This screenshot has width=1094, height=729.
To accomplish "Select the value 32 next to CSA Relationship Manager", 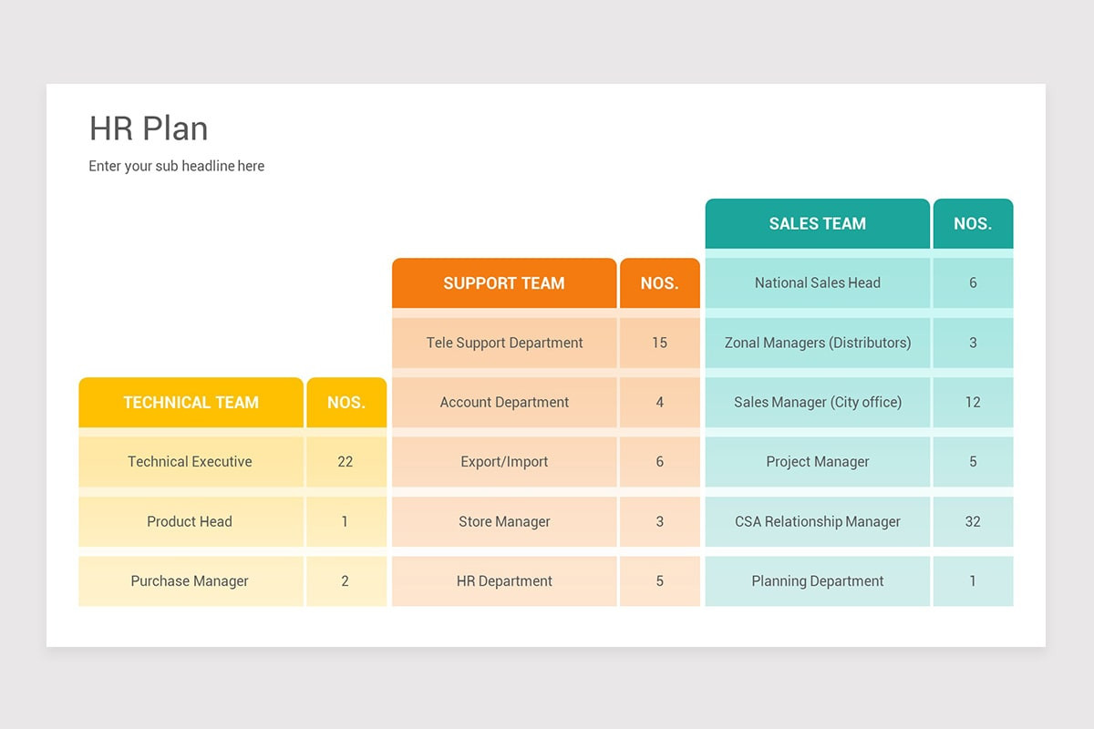I will point(972,521).
